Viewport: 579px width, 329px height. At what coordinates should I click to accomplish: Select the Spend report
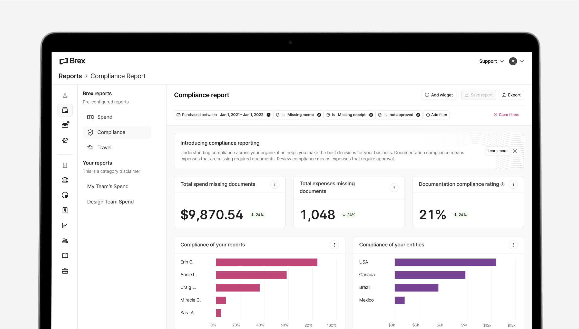(x=105, y=117)
